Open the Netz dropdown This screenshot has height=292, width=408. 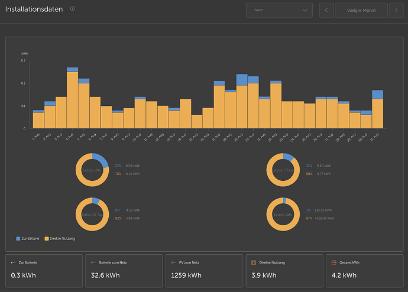coord(279,10)
